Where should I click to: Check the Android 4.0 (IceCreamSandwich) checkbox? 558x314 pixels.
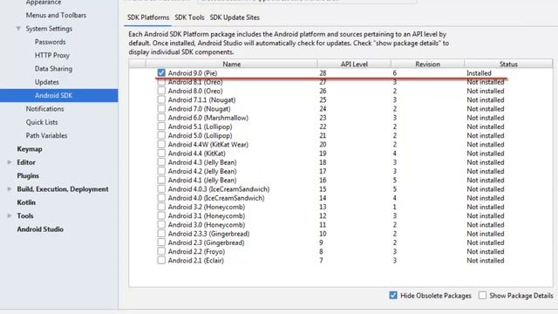click(161, 198)
